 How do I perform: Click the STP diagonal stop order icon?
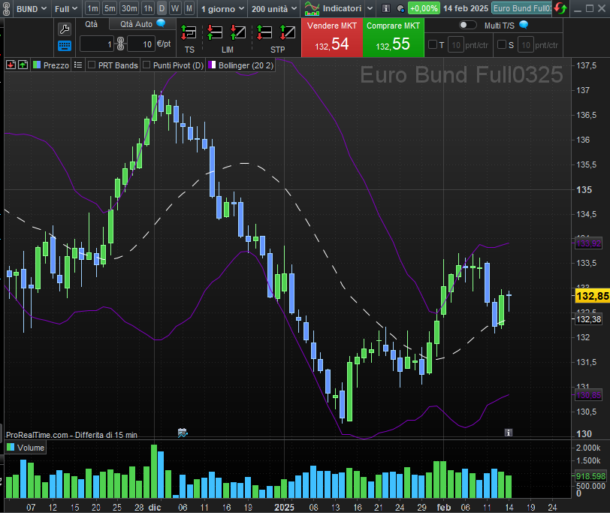click(288, 32)
